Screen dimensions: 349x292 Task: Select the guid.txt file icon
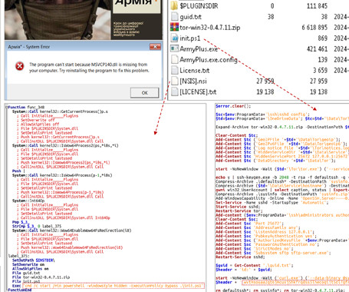(x=174, y=17)
